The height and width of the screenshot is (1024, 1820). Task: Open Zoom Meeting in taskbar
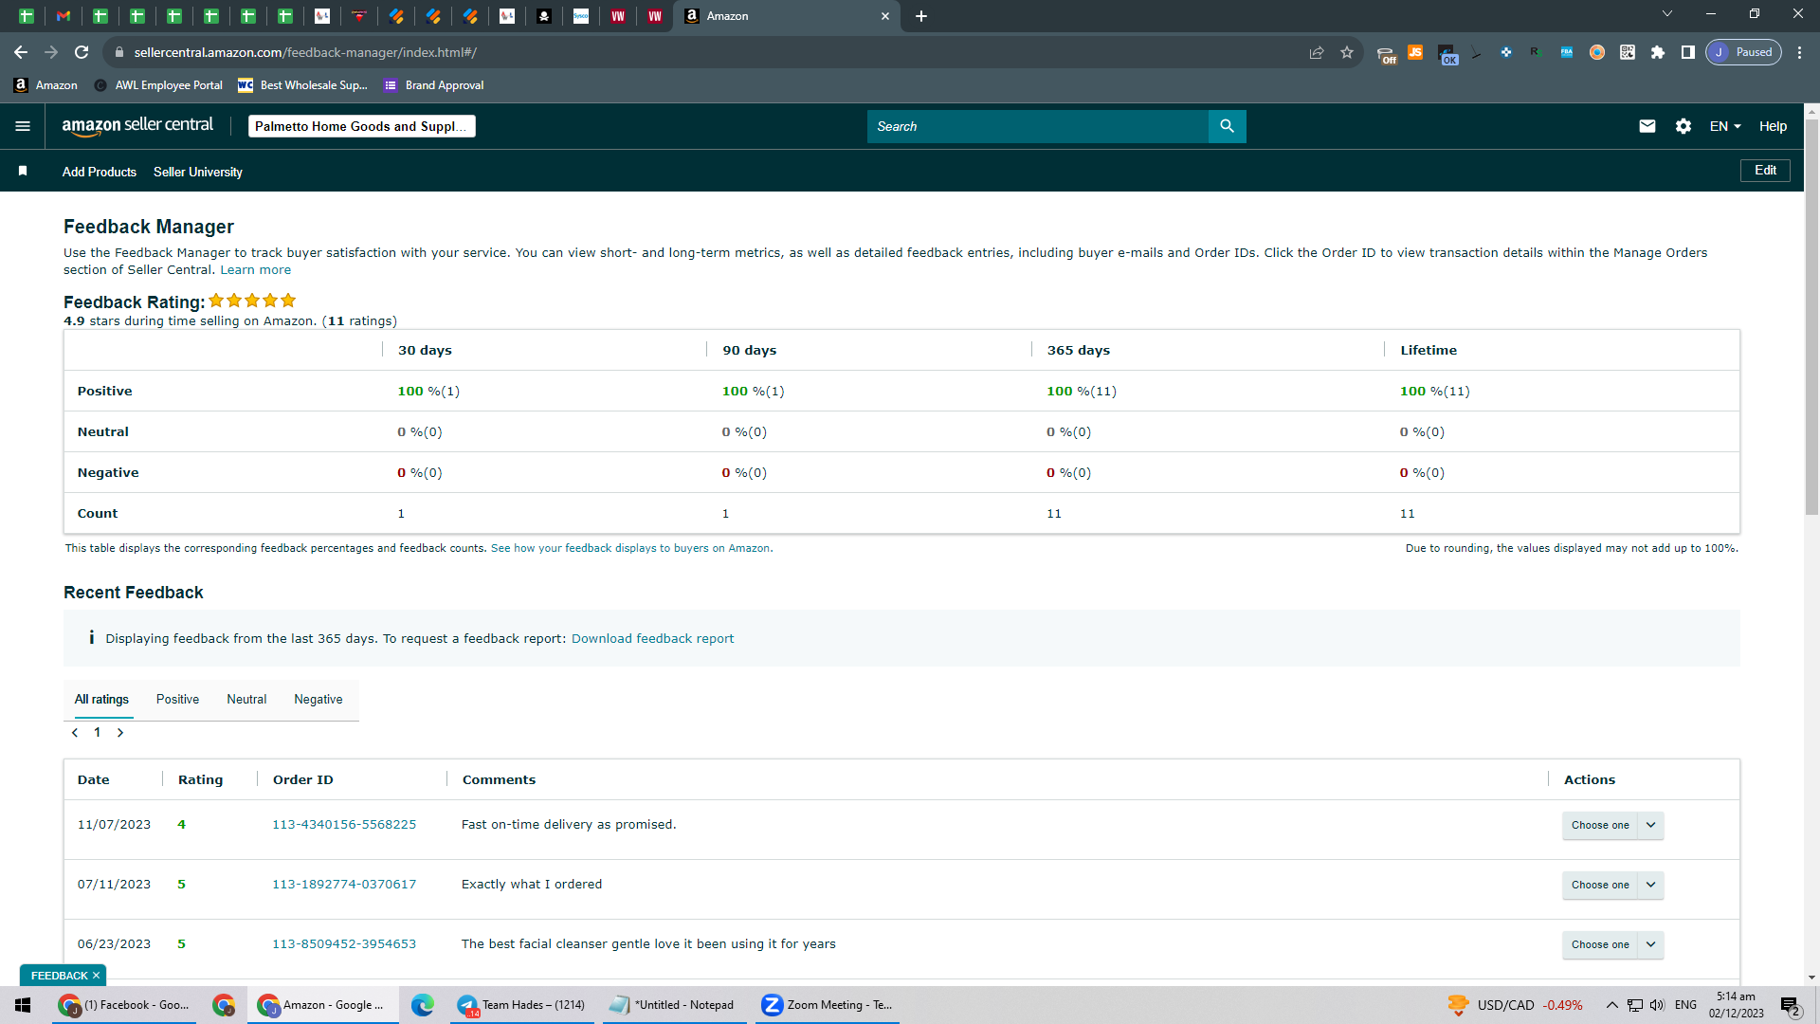(x=828, y=1005)
